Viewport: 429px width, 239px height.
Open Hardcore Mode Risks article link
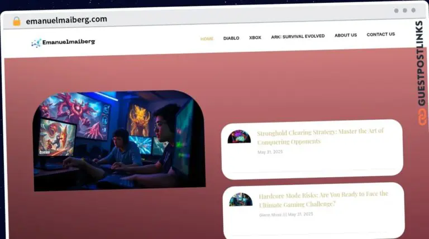(x=323, y=199)
